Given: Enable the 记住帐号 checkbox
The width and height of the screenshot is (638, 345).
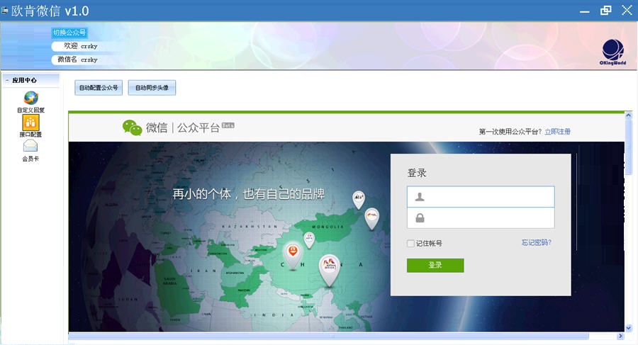Looking at the screenshot, I should 410,243.
